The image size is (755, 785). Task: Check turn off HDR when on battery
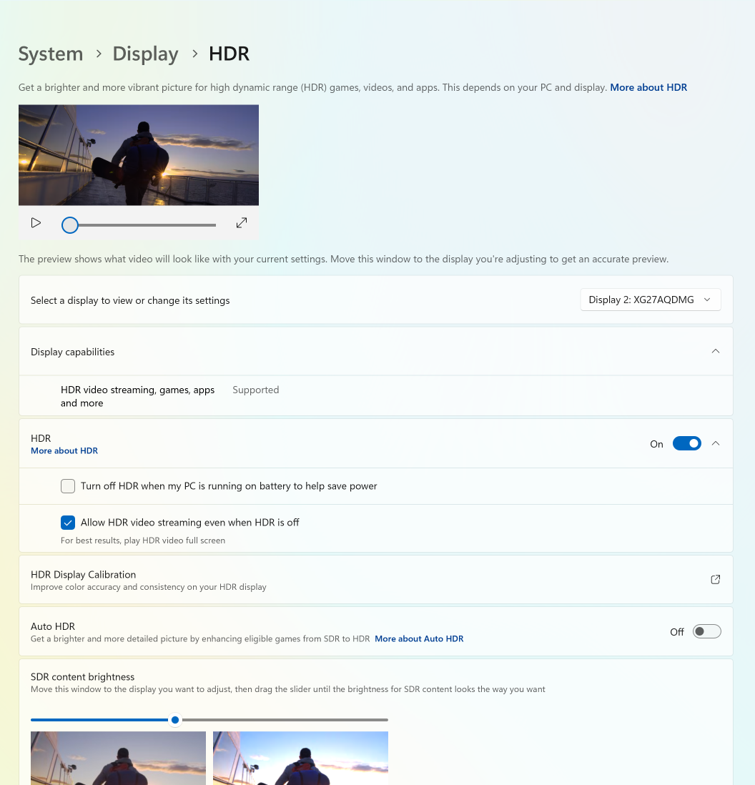[x=67, y=485]
